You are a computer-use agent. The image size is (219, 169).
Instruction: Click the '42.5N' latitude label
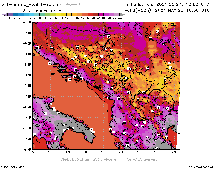click(27, 86)
